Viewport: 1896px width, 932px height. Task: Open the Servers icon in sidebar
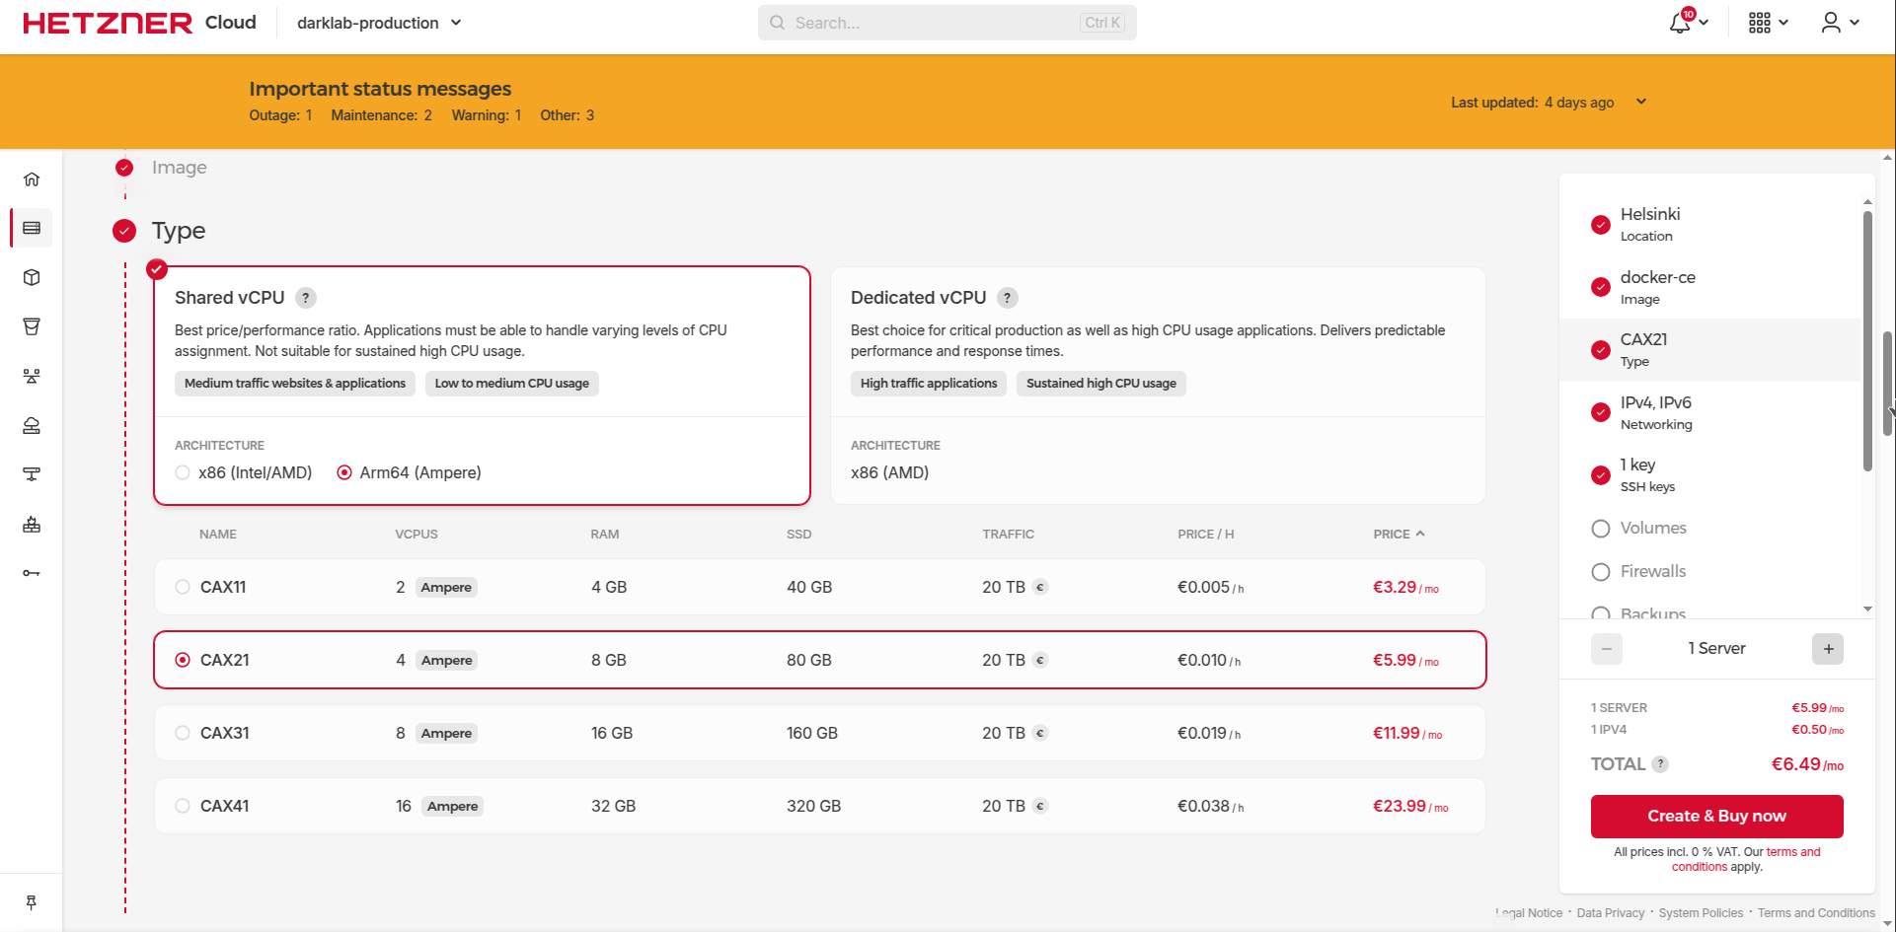click(x=32, y=228)
